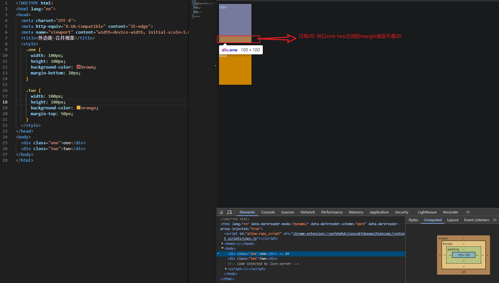Expand collapsed head content ellipsis
This screenshot has height=283, width=499.
click(x=238, y=244)
